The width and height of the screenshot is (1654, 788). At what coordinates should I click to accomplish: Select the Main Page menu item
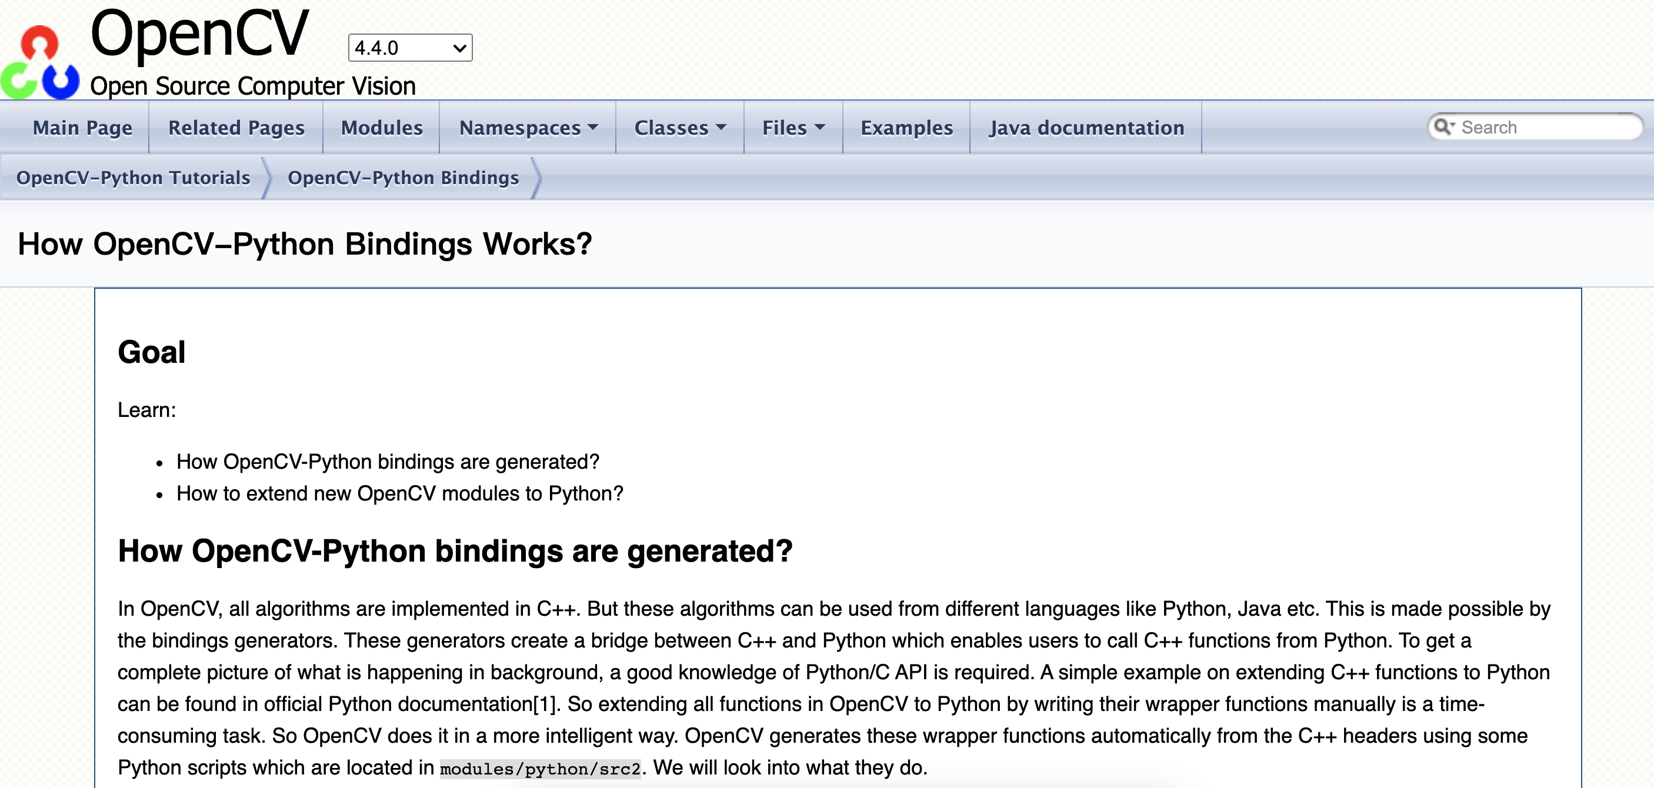coord(82,128)
